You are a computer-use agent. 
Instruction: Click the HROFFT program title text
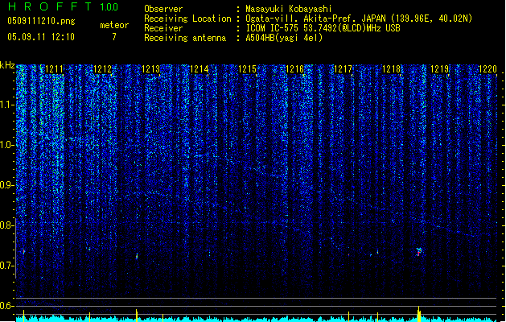tap(50, 6)
